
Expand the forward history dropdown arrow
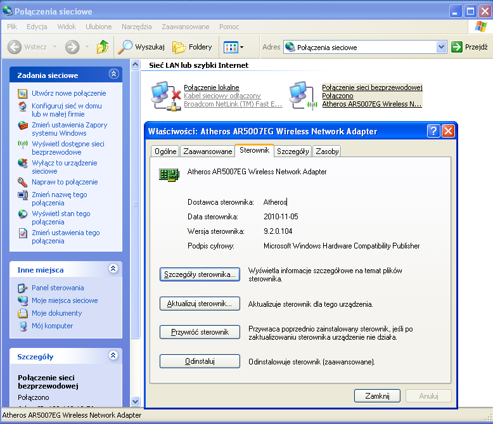[87, 47]
